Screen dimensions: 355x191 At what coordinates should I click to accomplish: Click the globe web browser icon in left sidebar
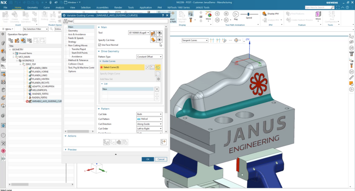coord(3,125)
